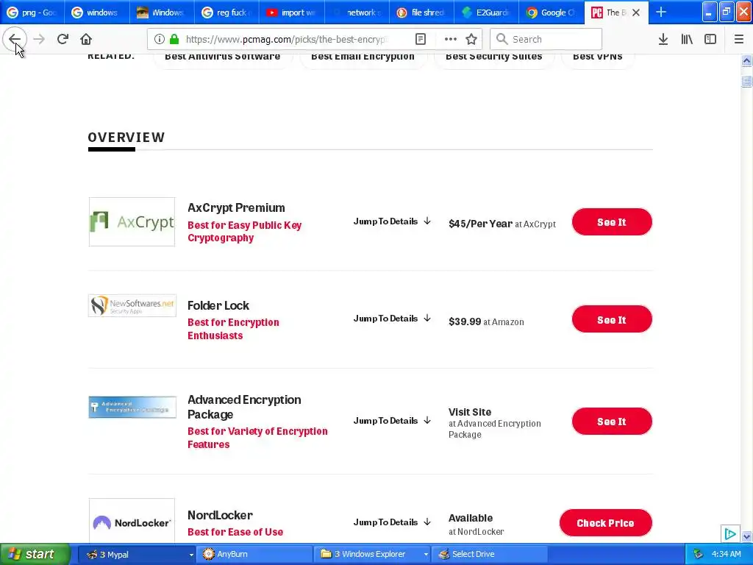Switch to the 'windows' Google tab
753x565 pixels.
tap(97, 13)
